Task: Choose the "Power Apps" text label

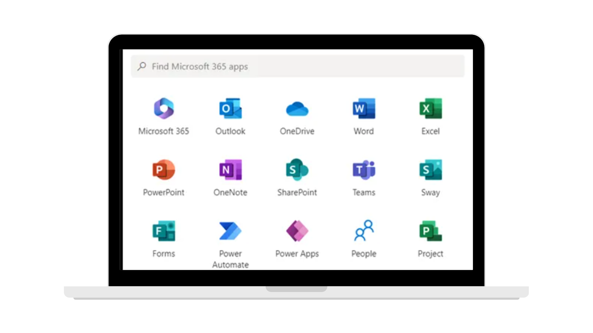Action: tap(297, 254)
